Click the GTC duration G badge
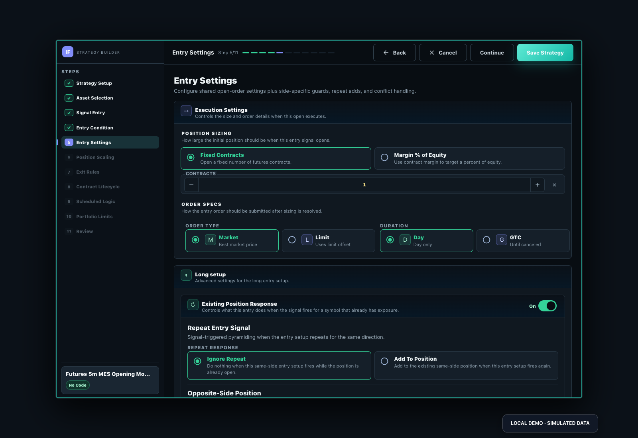 click(x=502, y=240)
